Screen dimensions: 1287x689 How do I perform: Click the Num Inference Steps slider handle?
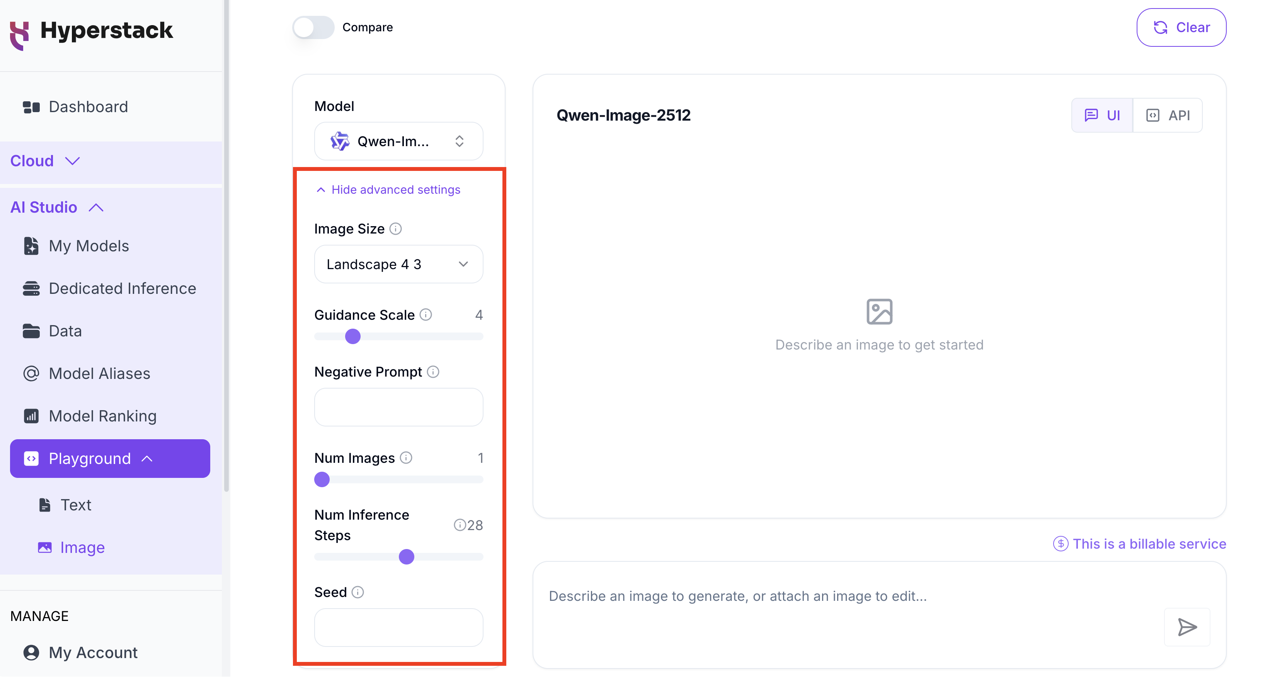(x=407, y=557)
